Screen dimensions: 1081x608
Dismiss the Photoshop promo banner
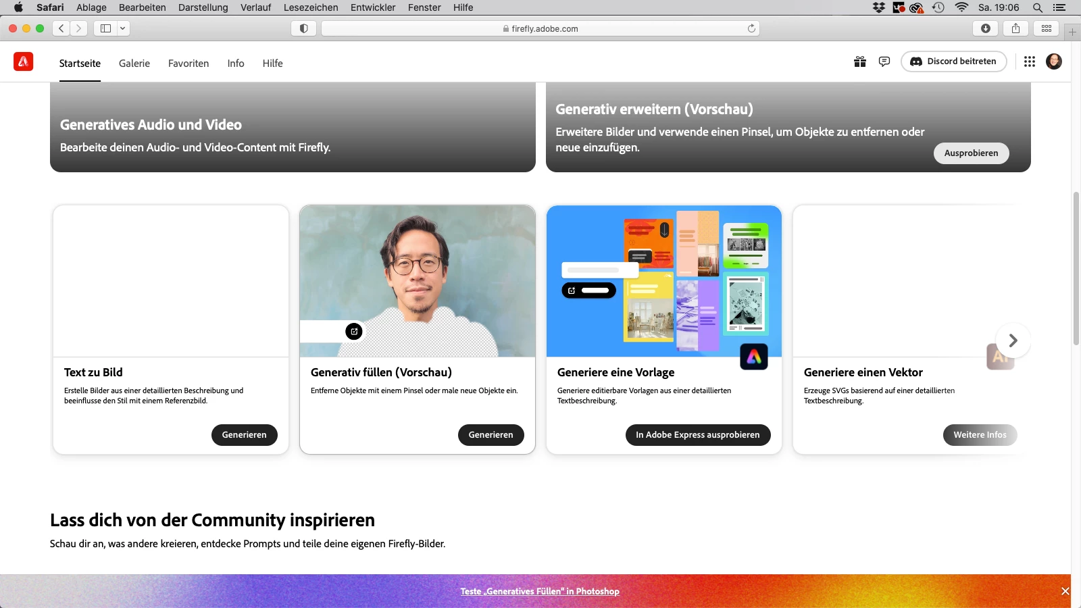(1065, 591)
